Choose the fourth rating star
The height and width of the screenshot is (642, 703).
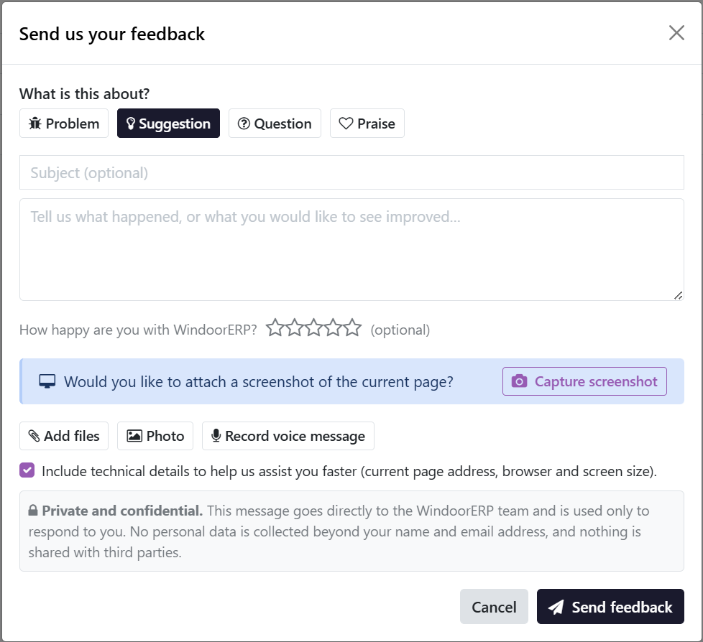click(x=333, y=328)
